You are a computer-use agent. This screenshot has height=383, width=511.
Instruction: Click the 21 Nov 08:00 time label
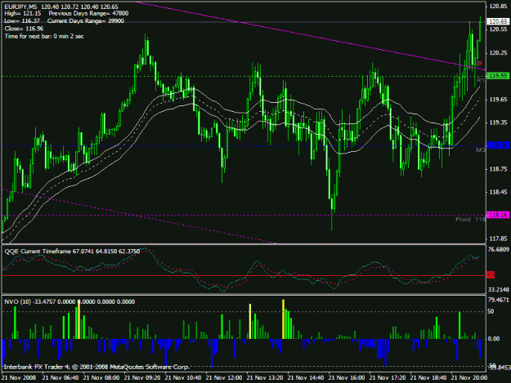(101, 378)
